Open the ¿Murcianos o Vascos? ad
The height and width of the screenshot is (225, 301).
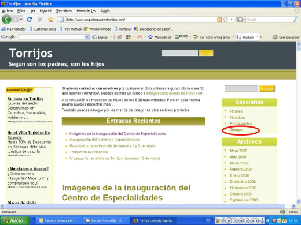click(28, 169)
